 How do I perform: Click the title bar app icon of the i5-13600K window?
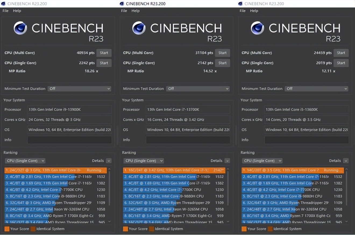pos(240,4)
